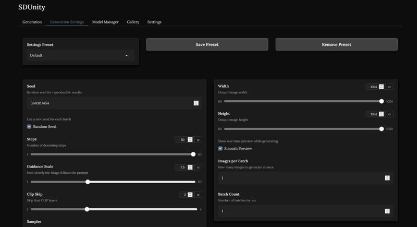
Task: Select the Generation Settings tab
Action: point(67,22)
